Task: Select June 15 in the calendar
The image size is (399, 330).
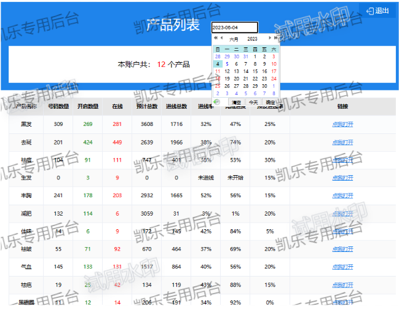Action: pyautogui.click(x=255, y=71)
